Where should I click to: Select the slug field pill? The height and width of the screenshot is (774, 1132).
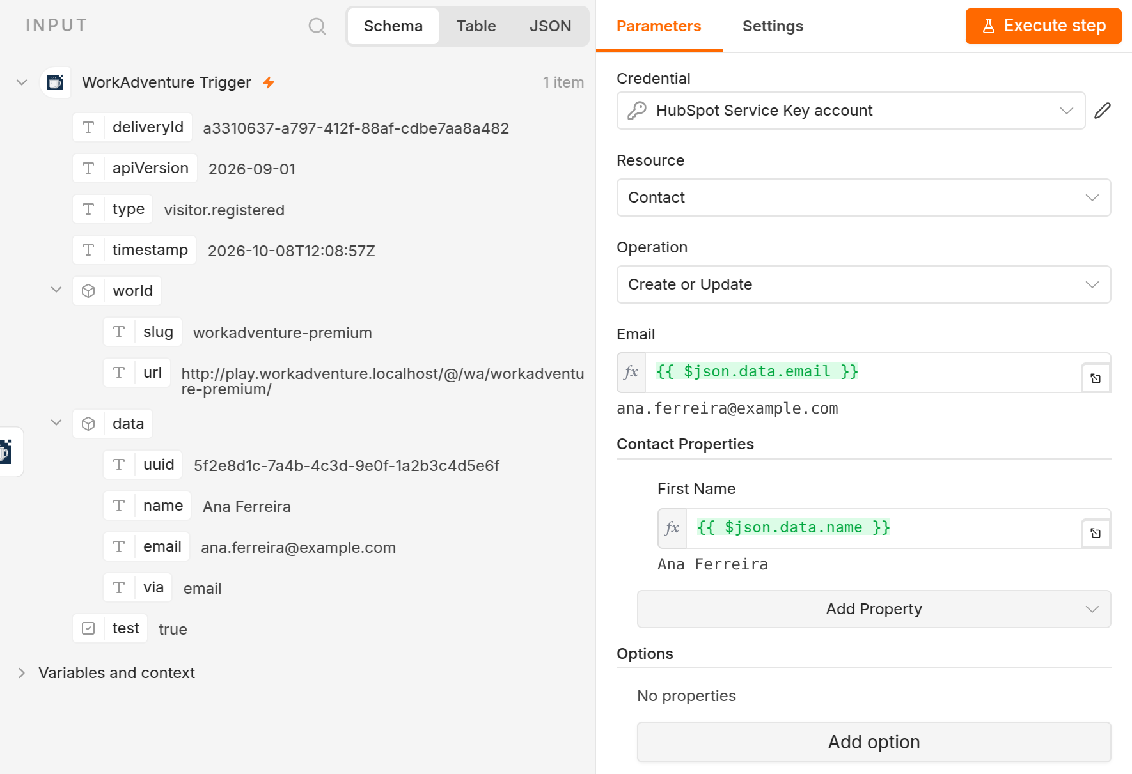[143, 332]
